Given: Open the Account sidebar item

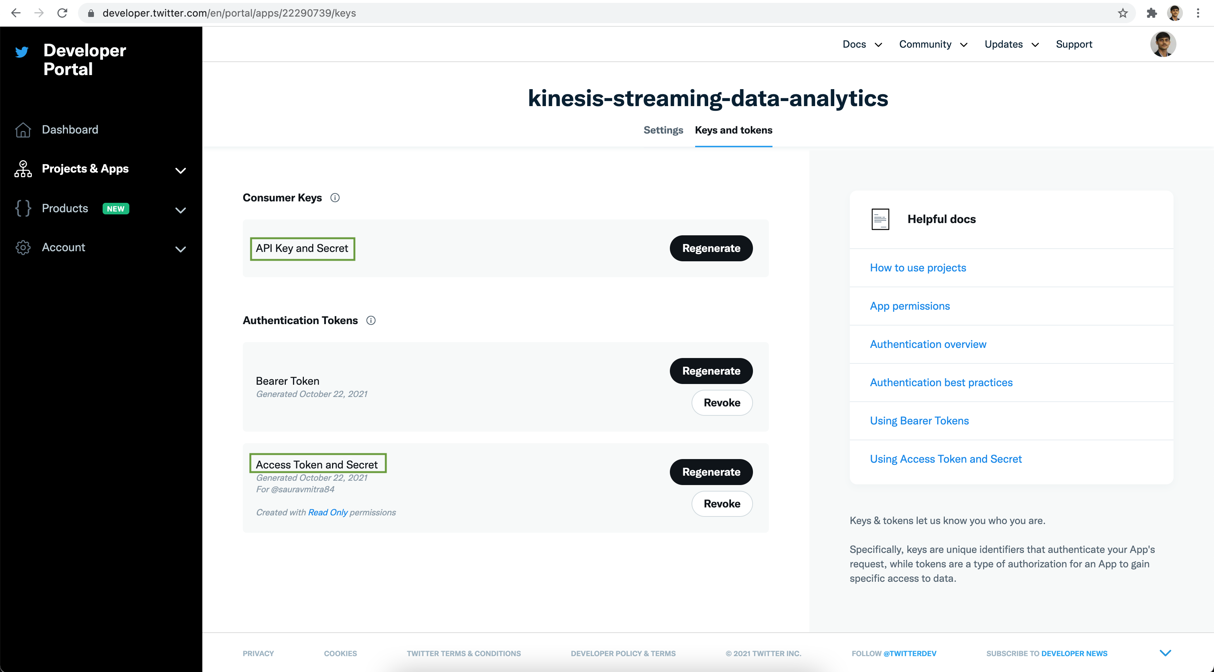Looking at the screenshot, I should pos(63,248).
